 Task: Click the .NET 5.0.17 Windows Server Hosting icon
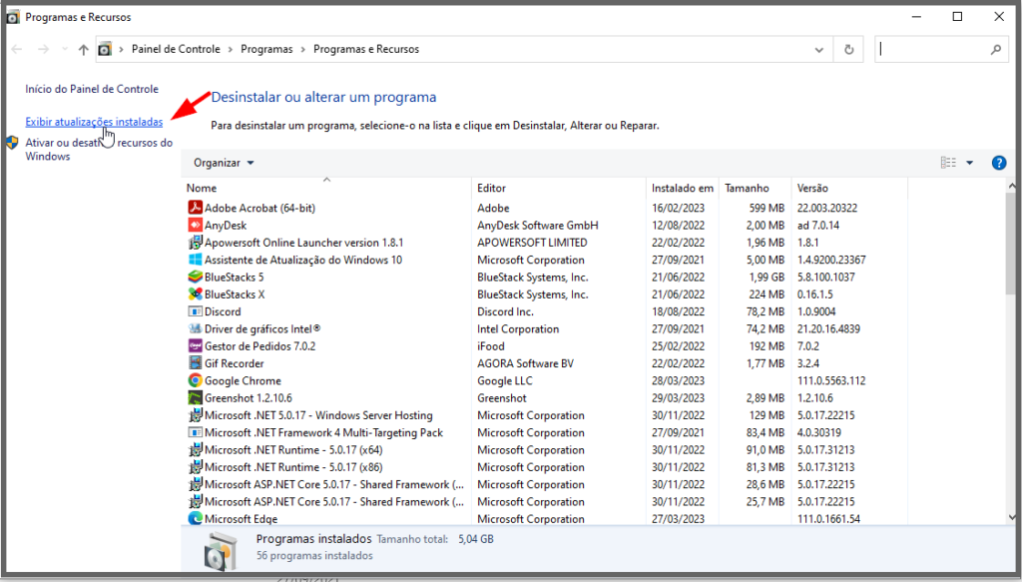(195, 415)
